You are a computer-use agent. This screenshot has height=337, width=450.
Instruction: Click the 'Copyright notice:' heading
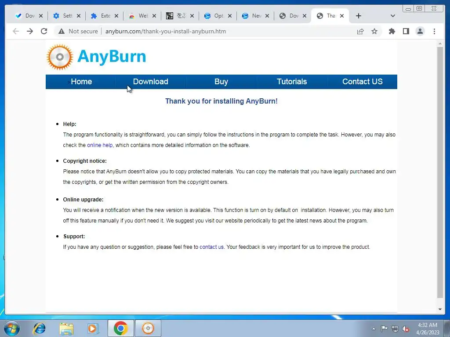85,161
